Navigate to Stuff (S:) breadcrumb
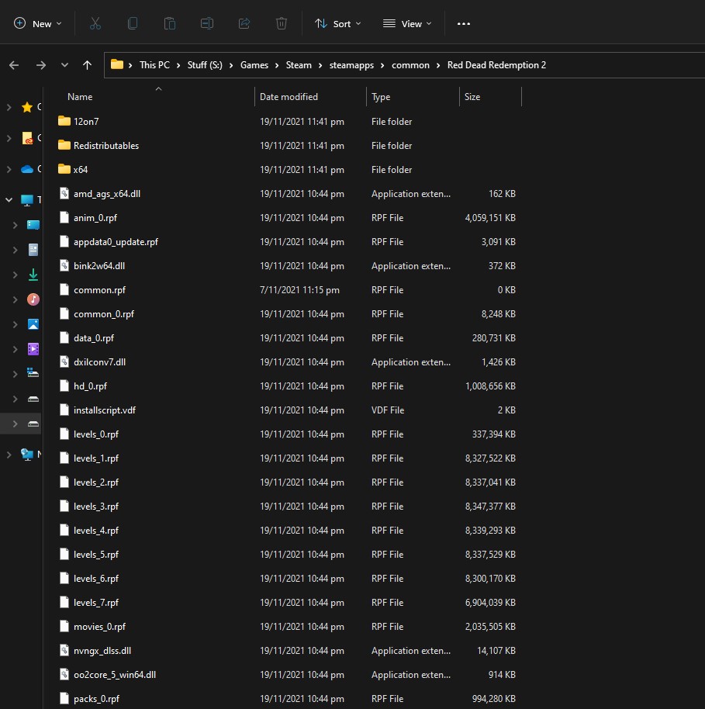The height and width of the screenshot is (709, 705). [x=205, y=65]
